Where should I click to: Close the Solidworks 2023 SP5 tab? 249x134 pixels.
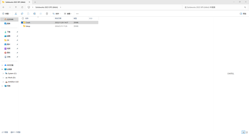click(29, 2)
